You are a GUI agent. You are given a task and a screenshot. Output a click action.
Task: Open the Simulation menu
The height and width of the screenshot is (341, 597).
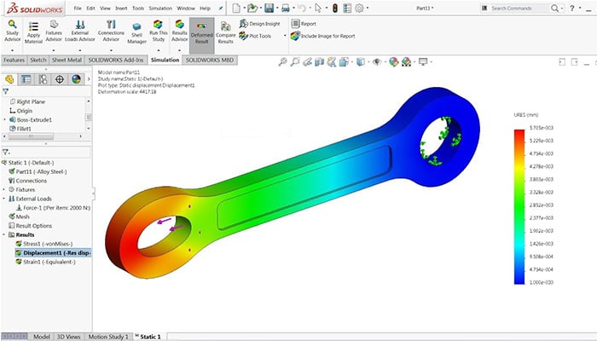click(160, 8)
